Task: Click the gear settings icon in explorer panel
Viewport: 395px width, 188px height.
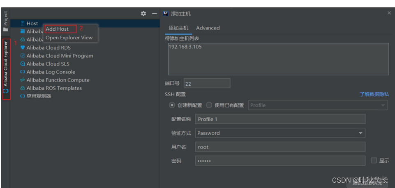Action: point(143,14)
